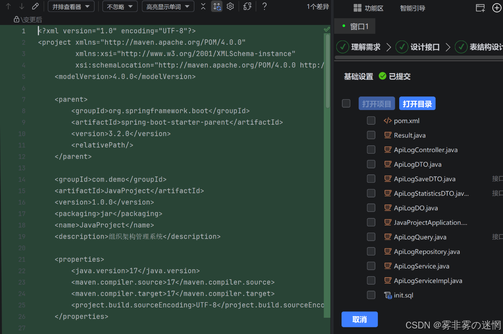Toggle synchronized scrolling icon in diff toolbar
Image resolution: width=503 pixels, height=334 pixels.
[217, 6]
